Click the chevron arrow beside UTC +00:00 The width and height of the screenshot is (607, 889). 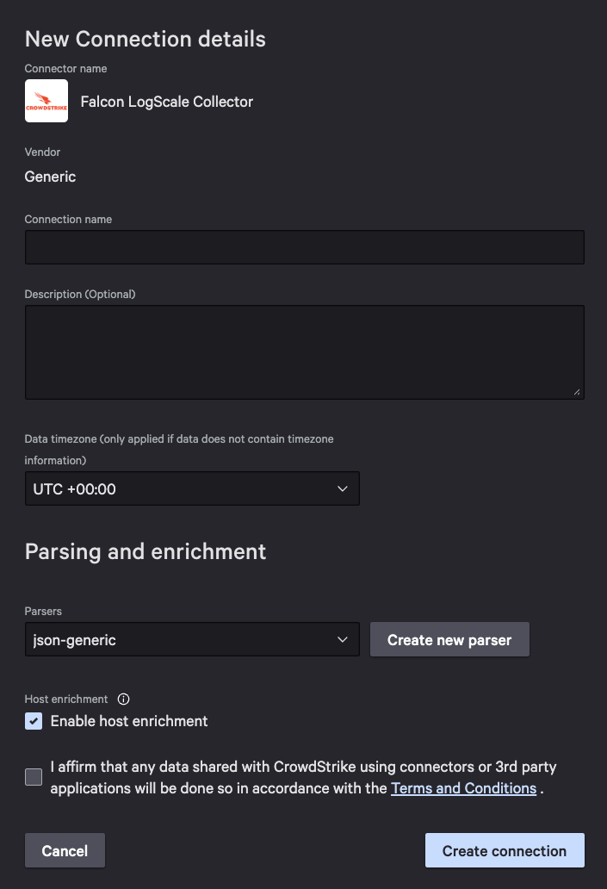(x=343, y=488)
